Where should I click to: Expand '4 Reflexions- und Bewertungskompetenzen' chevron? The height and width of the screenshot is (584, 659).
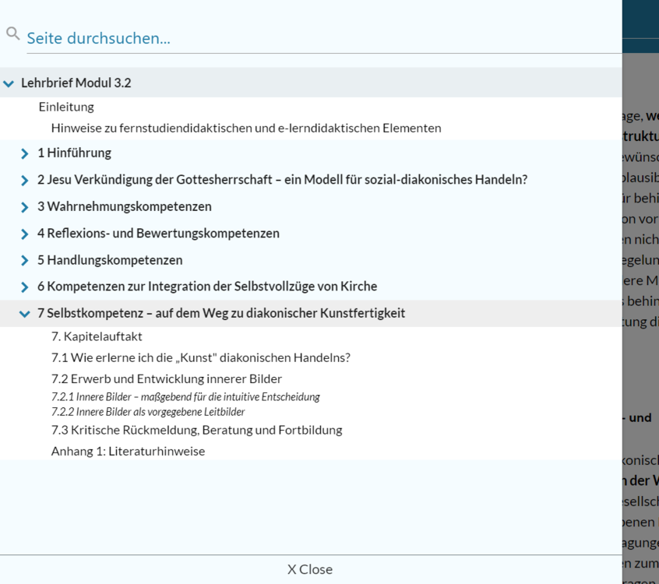point(26,234)
